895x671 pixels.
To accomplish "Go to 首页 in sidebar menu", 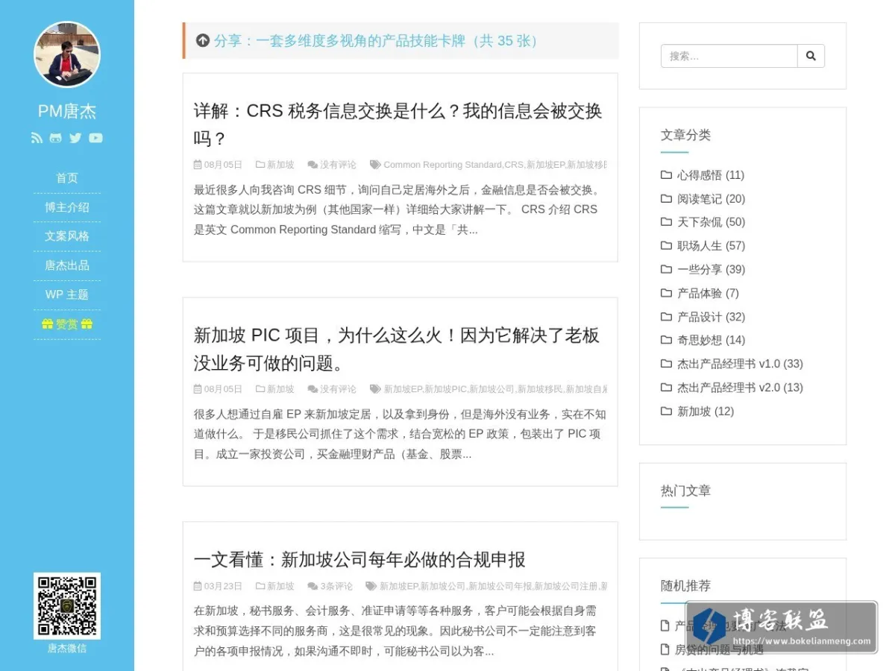I will 67,178.
